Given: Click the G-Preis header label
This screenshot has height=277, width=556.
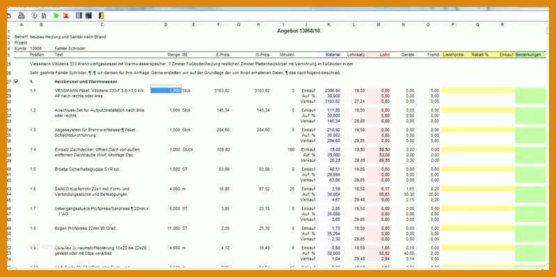Looking at the screenshot, I should 262,55.
